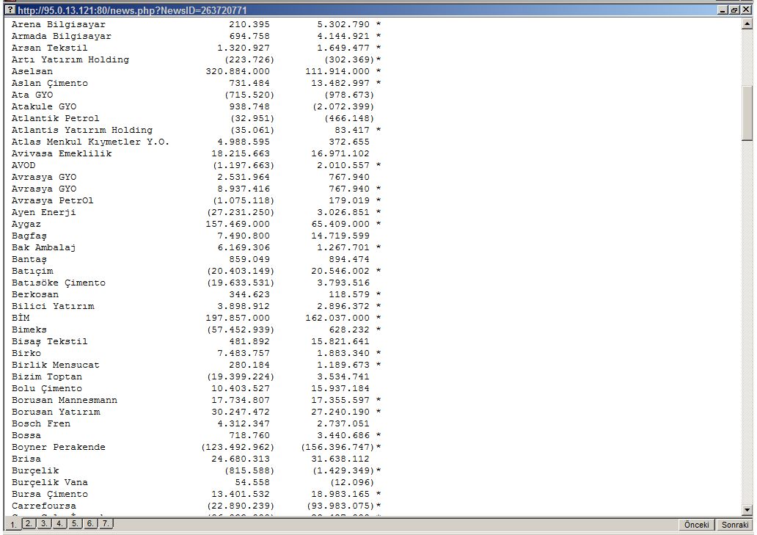Click the Carrefoursa row name
The width and height of the screenshot is (757, 535).
pos(44,506)
